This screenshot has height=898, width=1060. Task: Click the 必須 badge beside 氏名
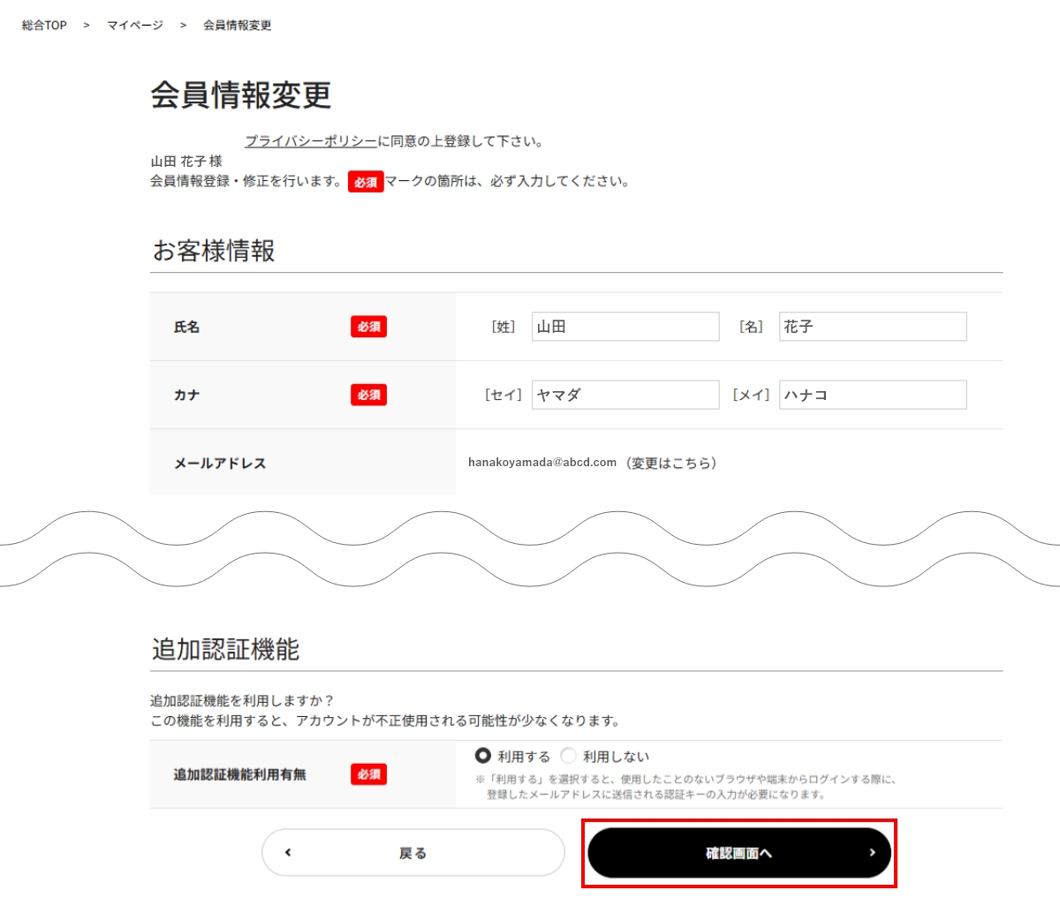coord(368,327)
